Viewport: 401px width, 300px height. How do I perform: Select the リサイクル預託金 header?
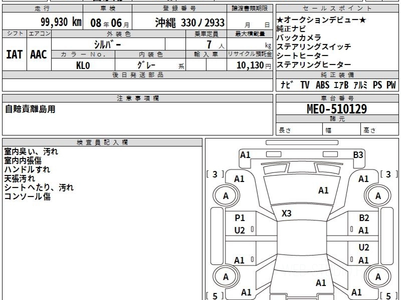pyautogui.click(x=250, y=55)
